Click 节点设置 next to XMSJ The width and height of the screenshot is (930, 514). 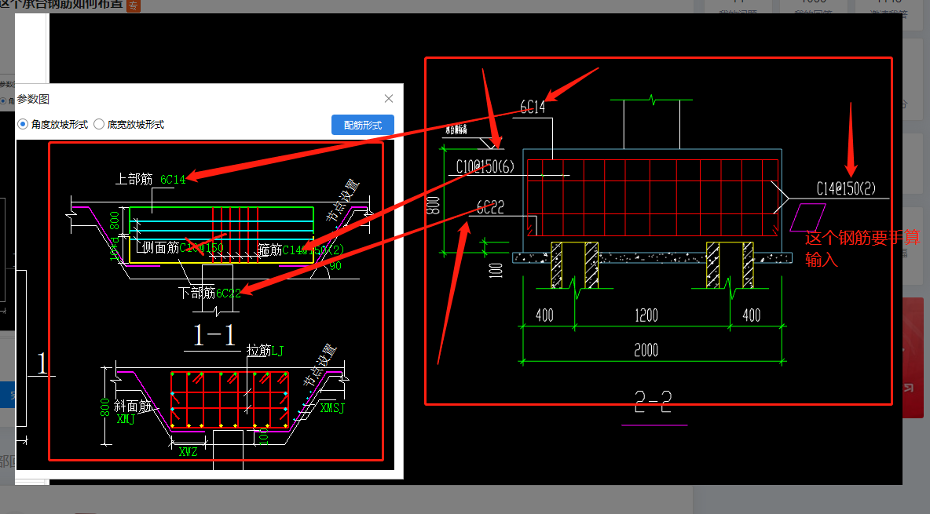pyautogui.click(x=320, y=365)
